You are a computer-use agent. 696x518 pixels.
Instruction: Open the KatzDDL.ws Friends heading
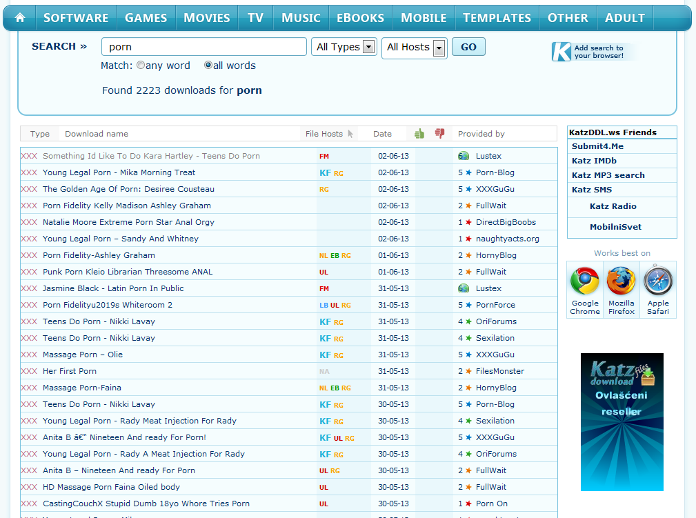(613, 132)
